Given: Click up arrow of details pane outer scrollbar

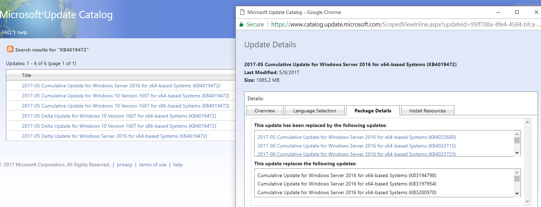Looking at the screenshot, I should click(528, 122).
